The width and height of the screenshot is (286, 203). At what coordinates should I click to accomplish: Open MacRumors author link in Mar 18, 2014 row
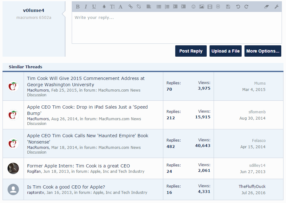[38, 148]
